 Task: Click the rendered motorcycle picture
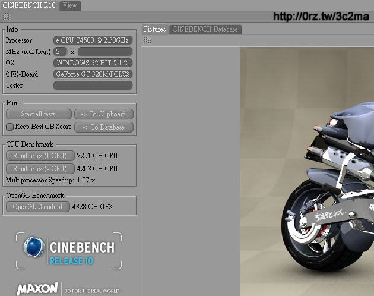pyautogui.click(x=307, y=172)
